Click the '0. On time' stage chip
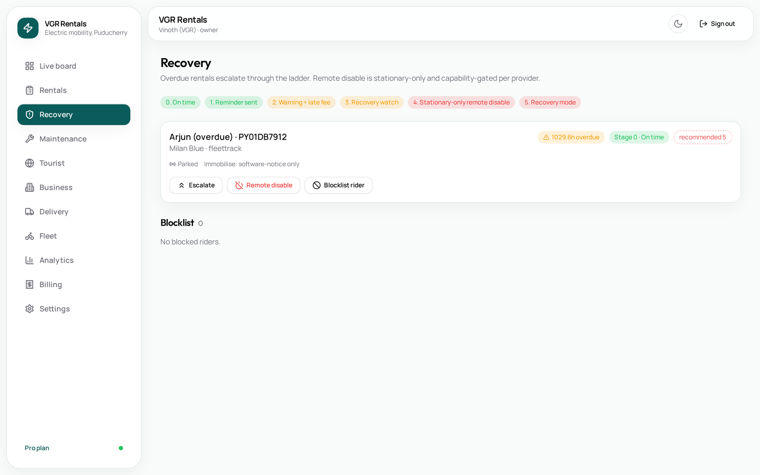This screenshot has width=760, height=475. tap(180, 102)
